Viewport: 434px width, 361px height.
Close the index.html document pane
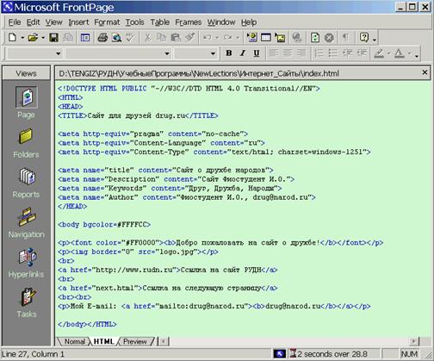(x=425, y=72)
